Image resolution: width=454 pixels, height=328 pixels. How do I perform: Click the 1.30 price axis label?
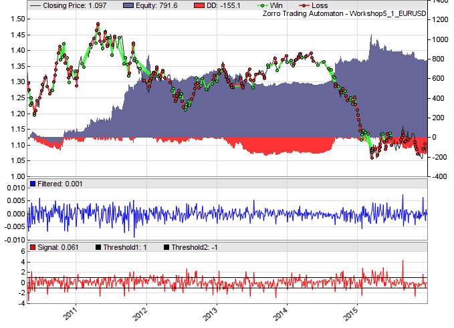[18, 82]
